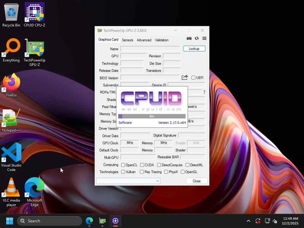Close the GPU-Z window with X
The width and height of the screenshot is (304, 228).
click(x=202, y=30)
